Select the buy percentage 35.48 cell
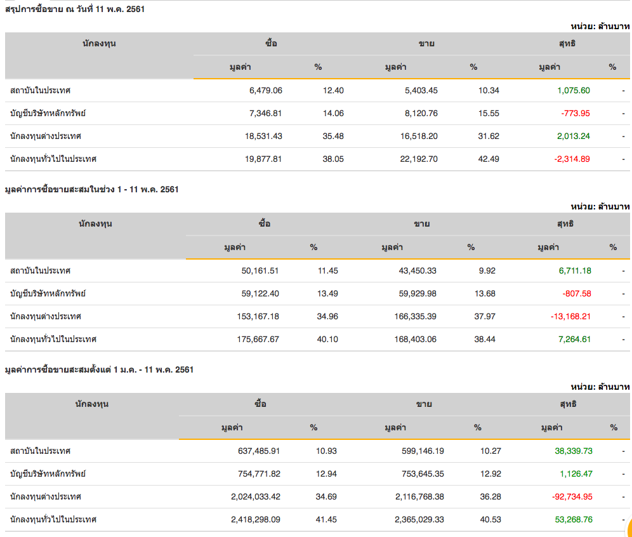632x537 pixels. click(333, 136)
